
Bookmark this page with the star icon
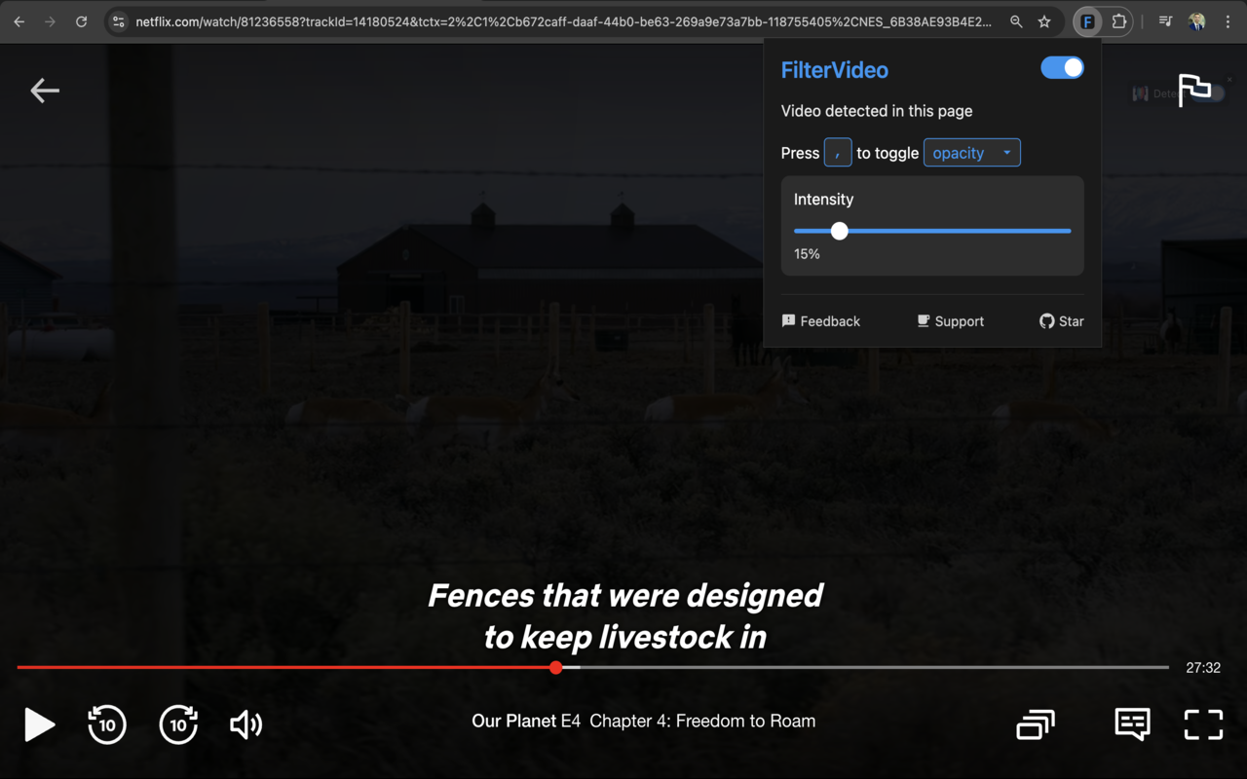pyautogui.click(x=1043, y=21)
